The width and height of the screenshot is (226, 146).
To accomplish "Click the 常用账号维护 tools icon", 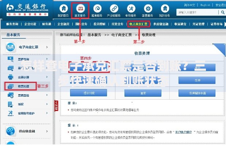I will point(11,113).
